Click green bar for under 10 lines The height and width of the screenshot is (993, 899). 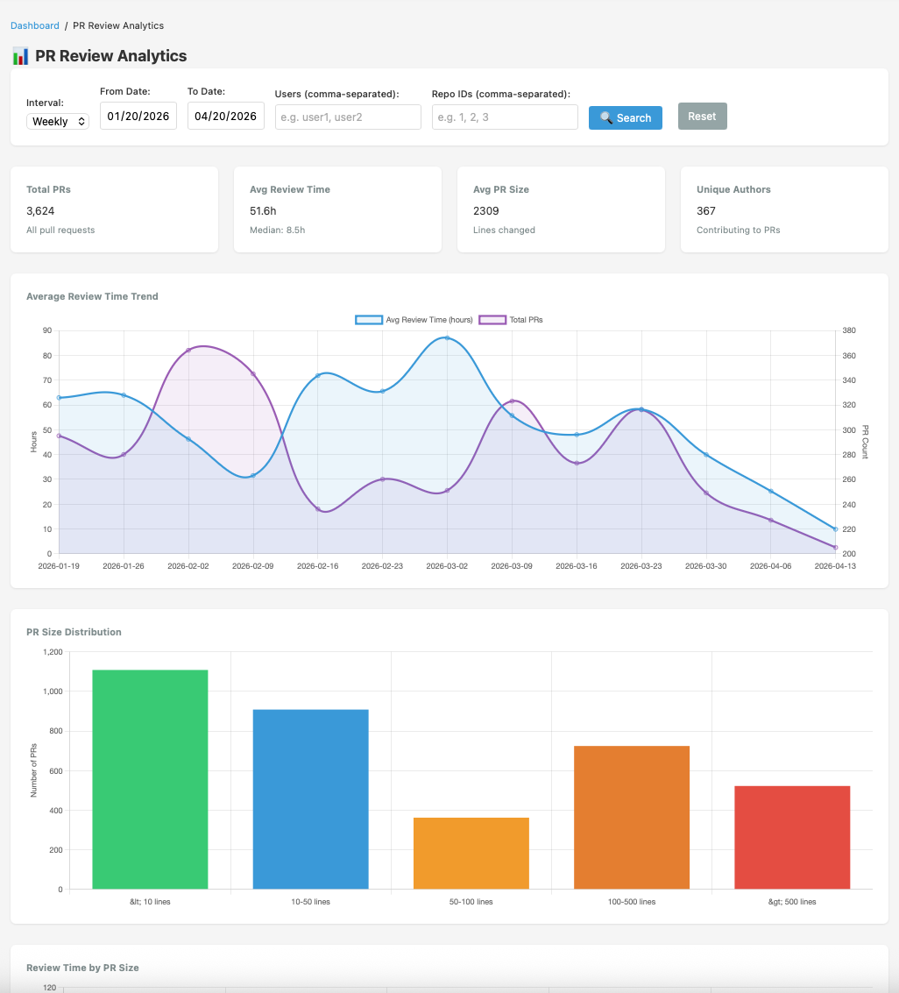[150, 779]
